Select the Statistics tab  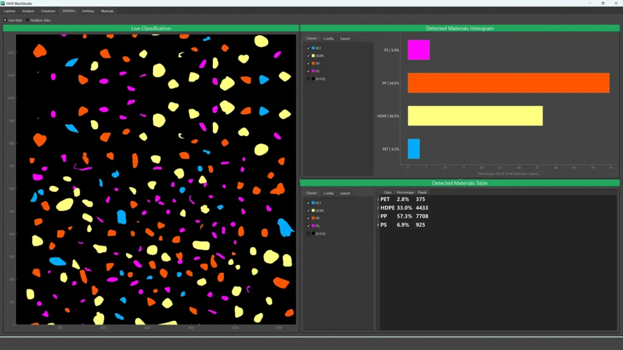68,11
